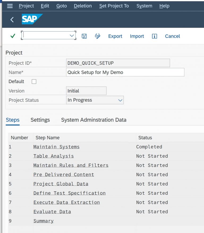Open the Set Project To menu
The height and width of the screenshot is (233, 204).
[x=114, y=6]
